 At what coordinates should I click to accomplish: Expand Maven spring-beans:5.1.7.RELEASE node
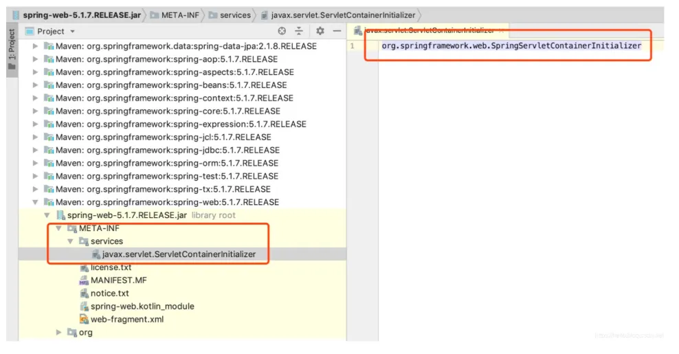36,85
